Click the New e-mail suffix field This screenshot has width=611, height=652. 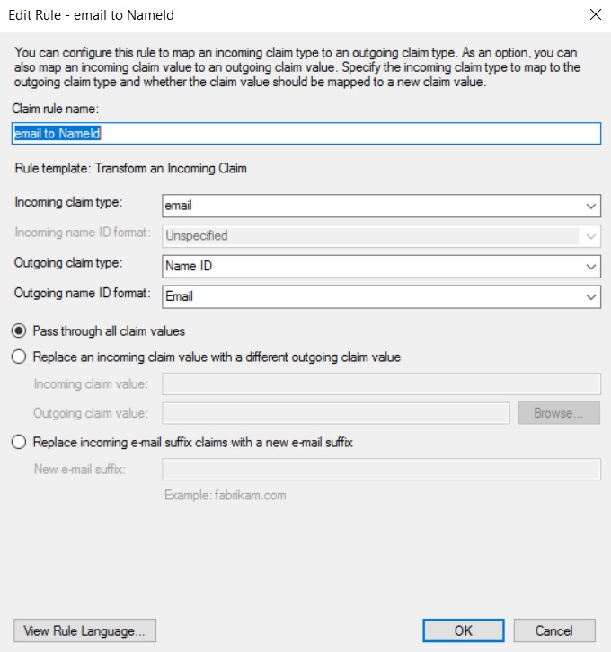(381, 470)
